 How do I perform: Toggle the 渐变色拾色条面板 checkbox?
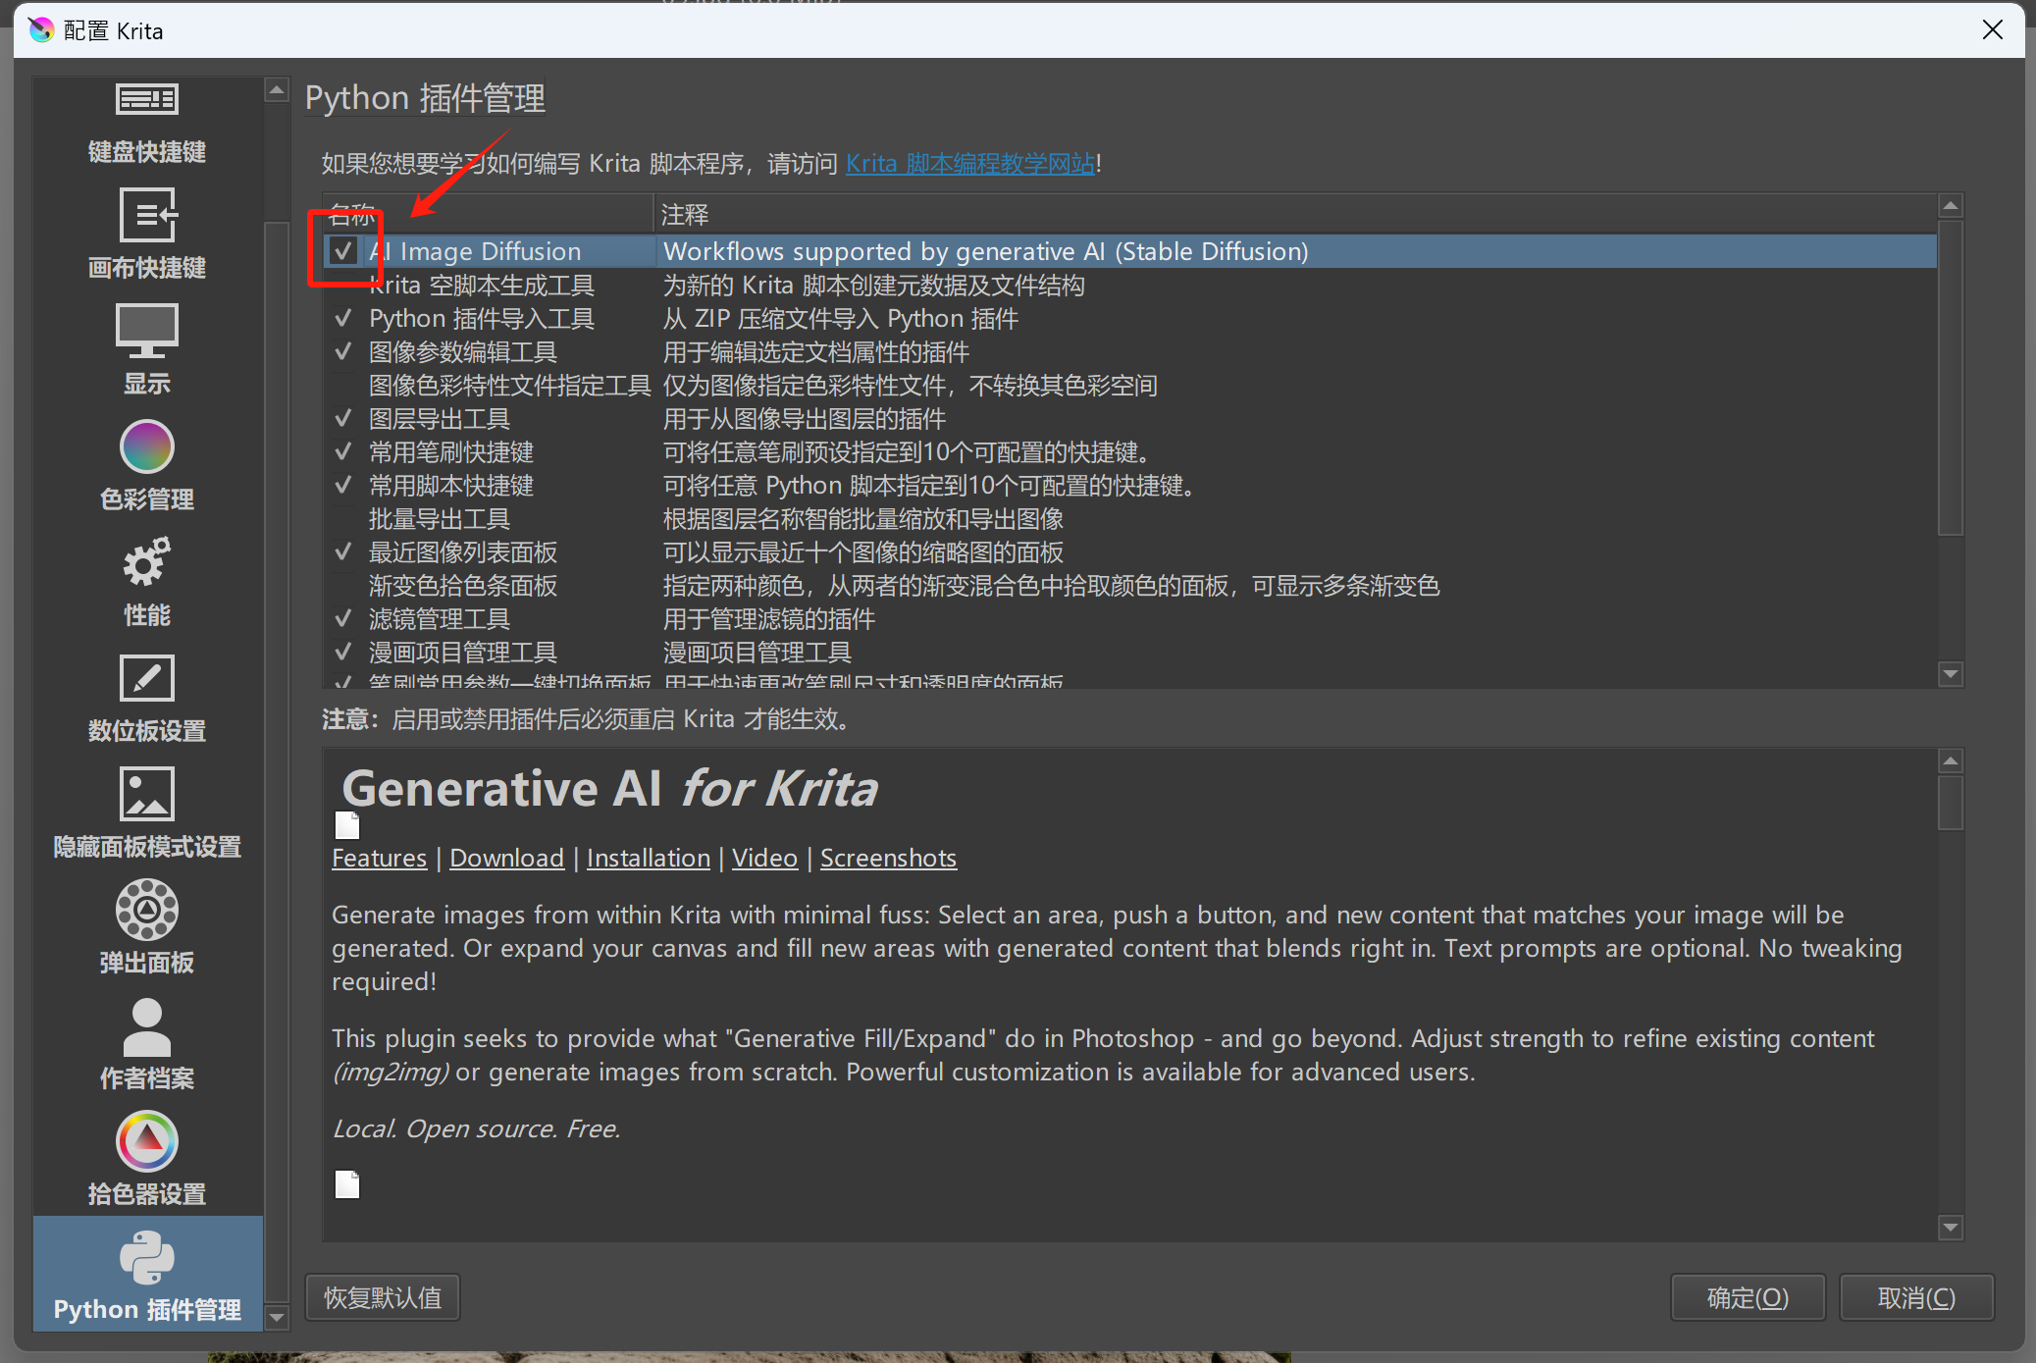(342, 585)
